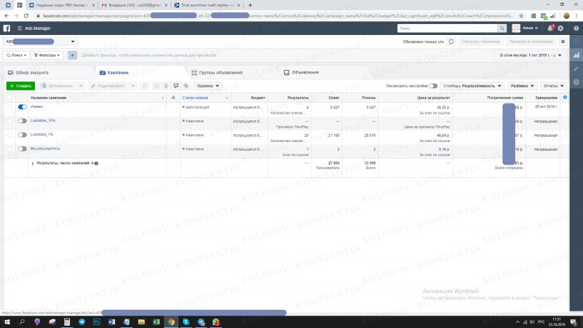Open Telegram from the taskbar
This screenshot has width=583, height=328.
(82, 322)
